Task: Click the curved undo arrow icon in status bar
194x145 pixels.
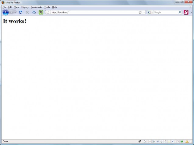Action: click(x=165, y=141)
